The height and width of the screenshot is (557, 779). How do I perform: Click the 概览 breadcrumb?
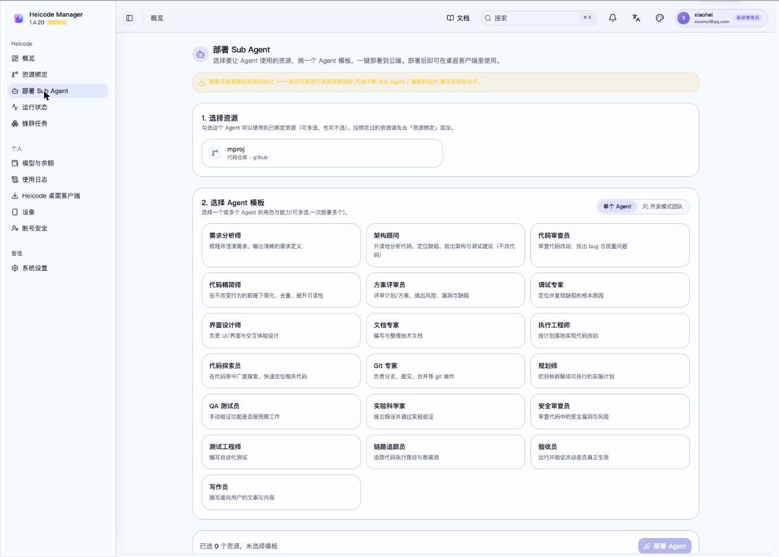pyautogui.click(x=157, y=18)
